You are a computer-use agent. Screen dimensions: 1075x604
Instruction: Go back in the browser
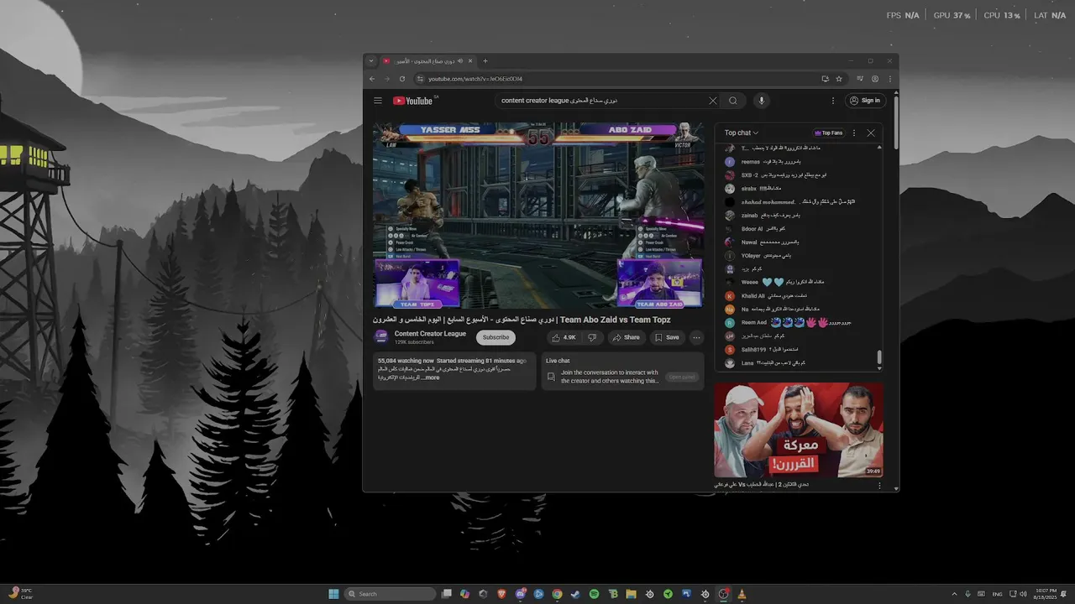tap(372, 79)
